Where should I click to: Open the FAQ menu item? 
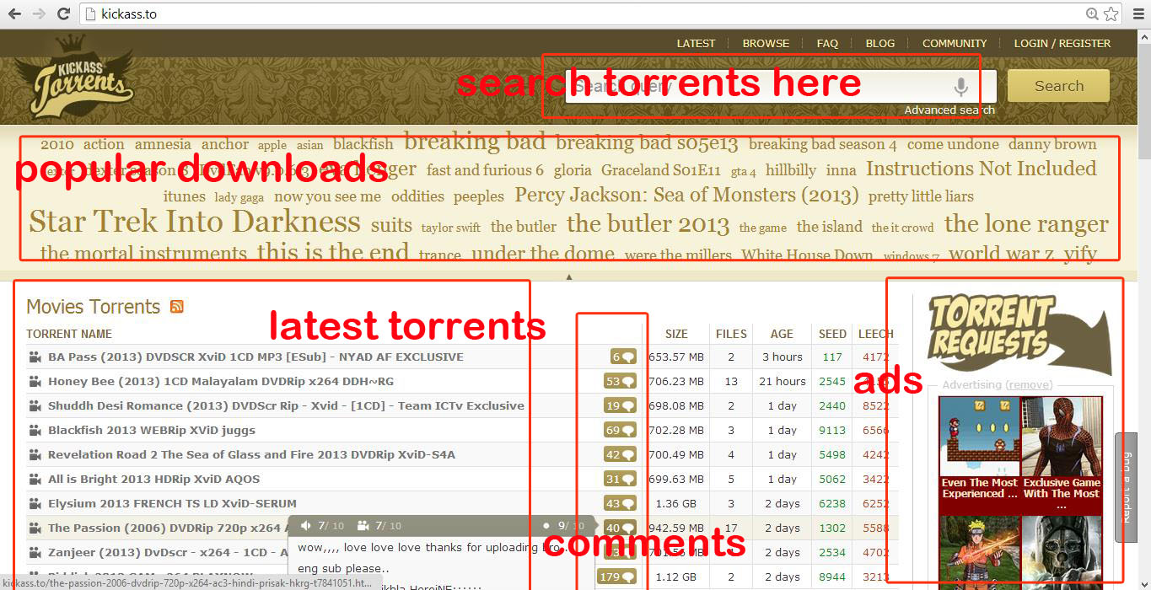click(827, 43)
